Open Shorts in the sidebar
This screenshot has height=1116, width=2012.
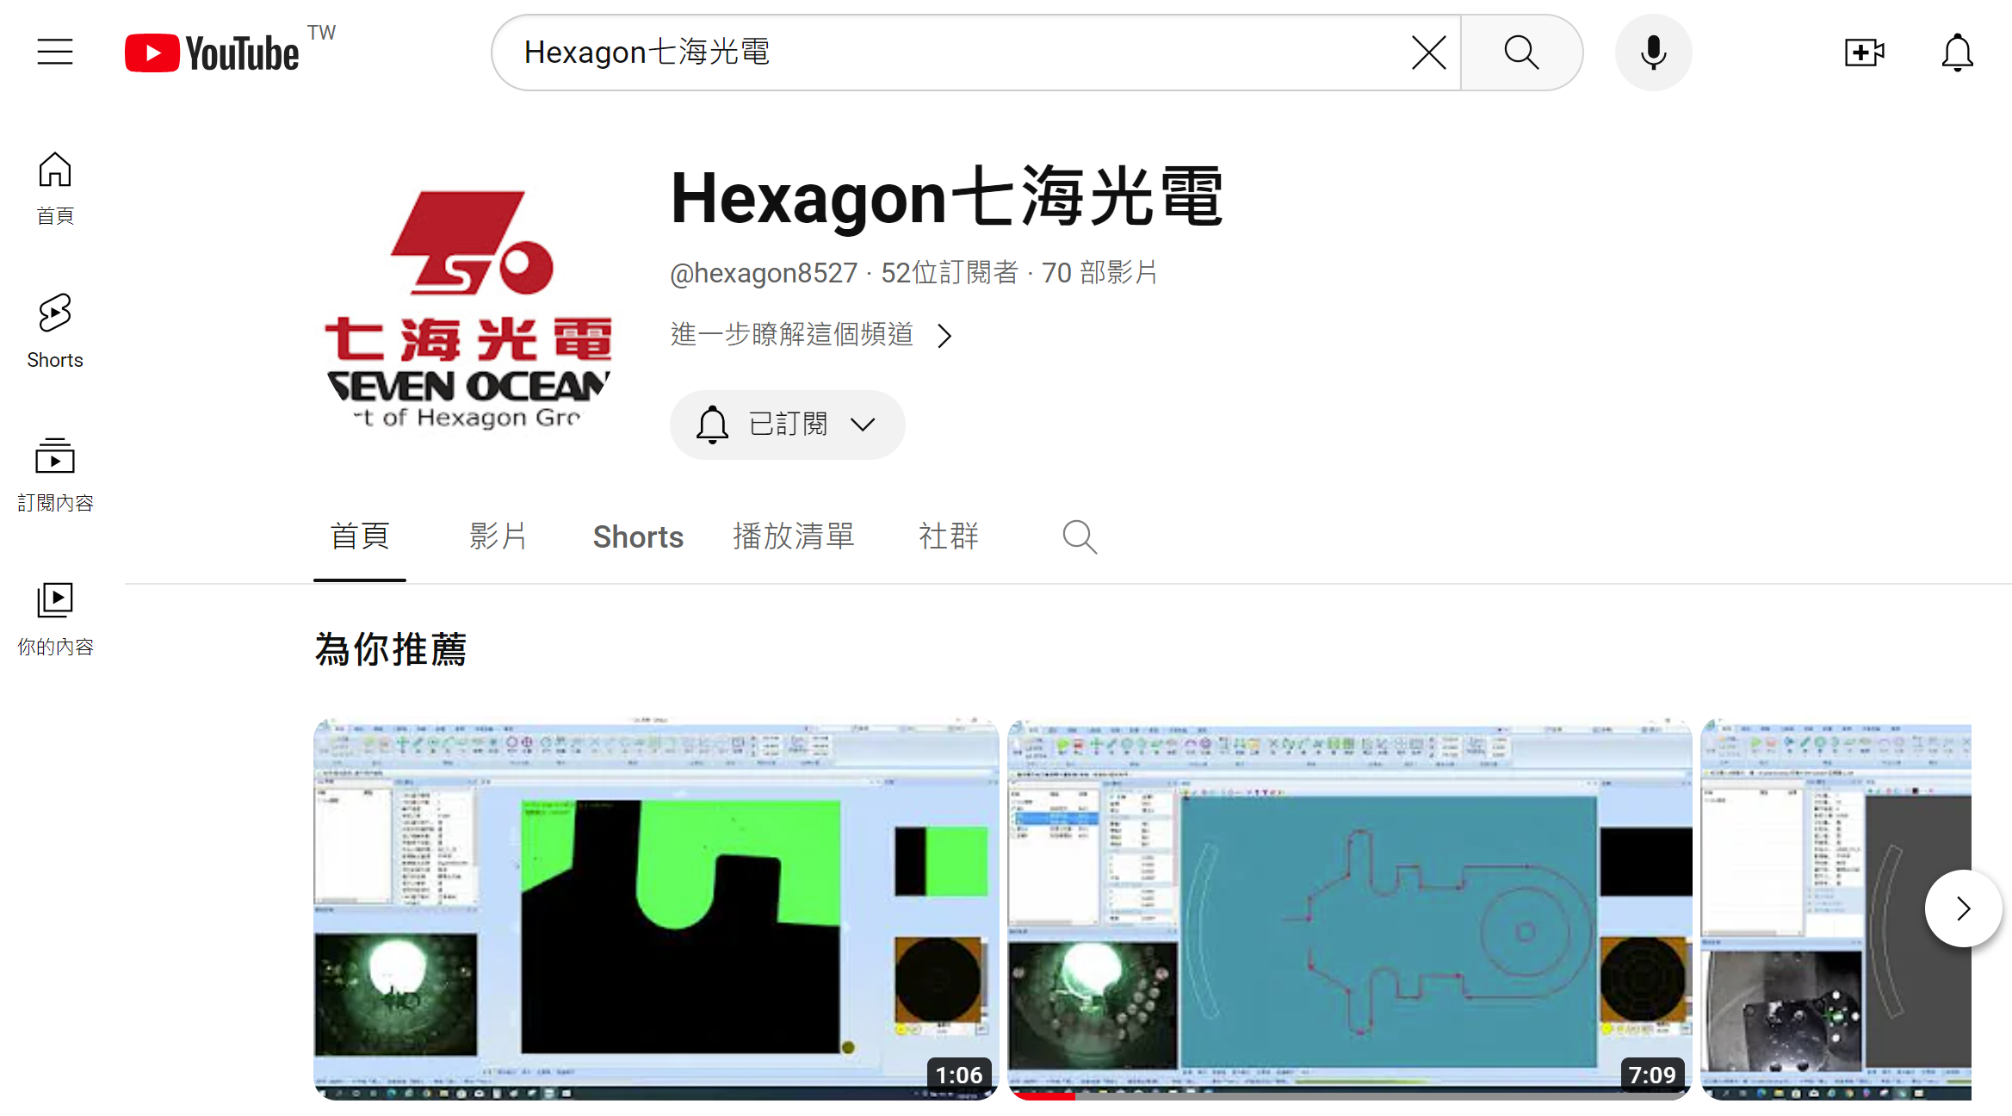coord(55,332)
